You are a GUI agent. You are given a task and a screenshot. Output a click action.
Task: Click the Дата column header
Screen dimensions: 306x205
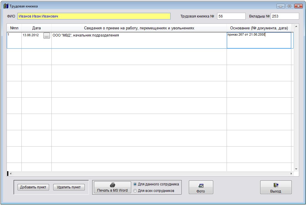[x=37, y=28]
